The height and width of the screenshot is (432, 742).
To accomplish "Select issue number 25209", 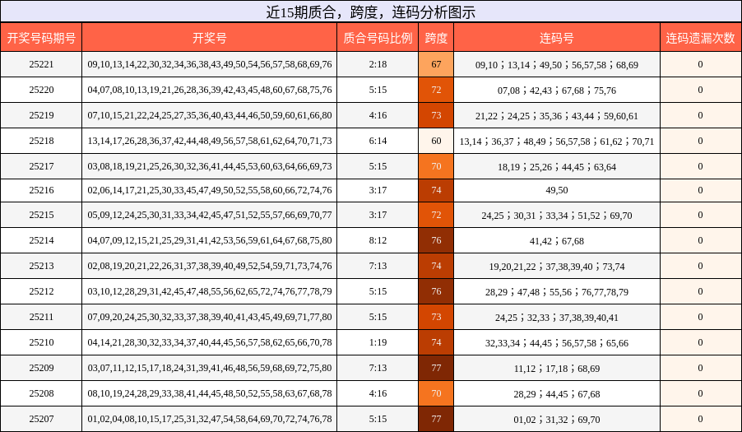I will coord(41,368).
